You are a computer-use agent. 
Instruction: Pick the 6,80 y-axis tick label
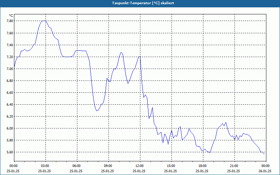10,81
